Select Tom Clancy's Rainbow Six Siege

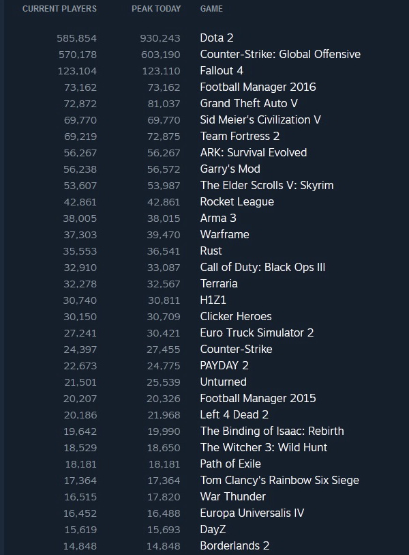click(x=279, y=480)
